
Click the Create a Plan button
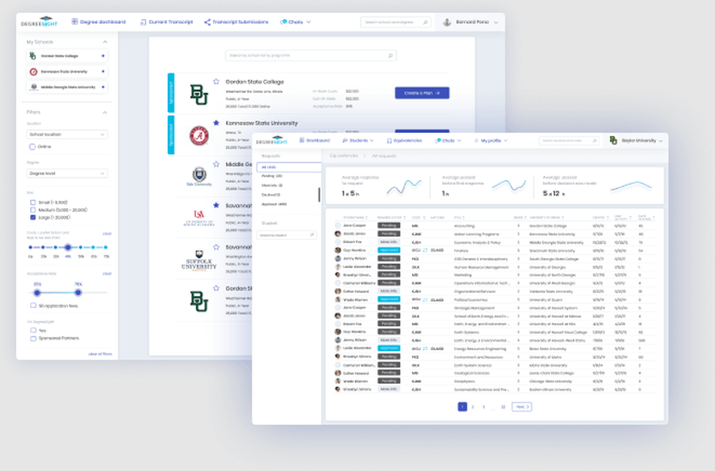tap(422, 93)
